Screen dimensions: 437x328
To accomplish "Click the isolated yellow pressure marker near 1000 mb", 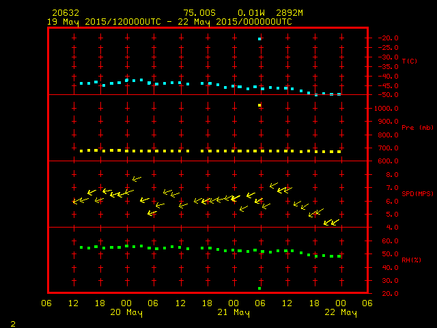I will [259, 105].
